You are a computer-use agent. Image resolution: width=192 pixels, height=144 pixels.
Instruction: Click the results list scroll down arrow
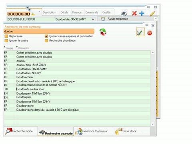tap(153, 124)
